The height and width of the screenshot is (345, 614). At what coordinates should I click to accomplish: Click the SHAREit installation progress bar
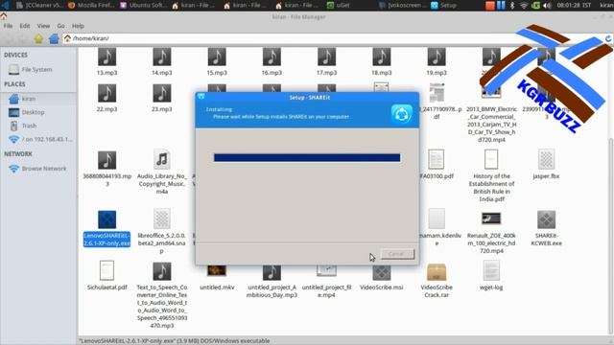coord(307,157)
